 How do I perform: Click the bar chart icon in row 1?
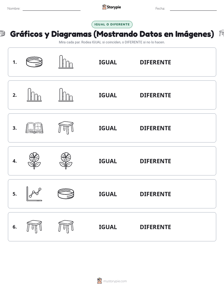(x=66, y=62)
